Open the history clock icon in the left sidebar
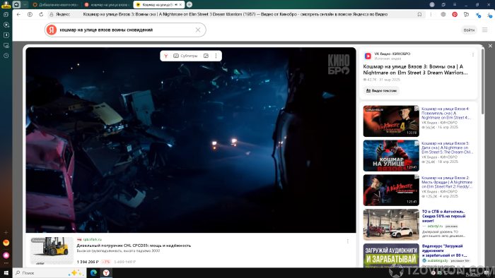This screenshot has width=495, height=278. pyautogui.click(x=6, y=56)
